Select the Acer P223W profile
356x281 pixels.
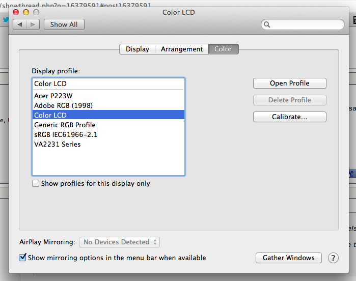pos(108,96)
